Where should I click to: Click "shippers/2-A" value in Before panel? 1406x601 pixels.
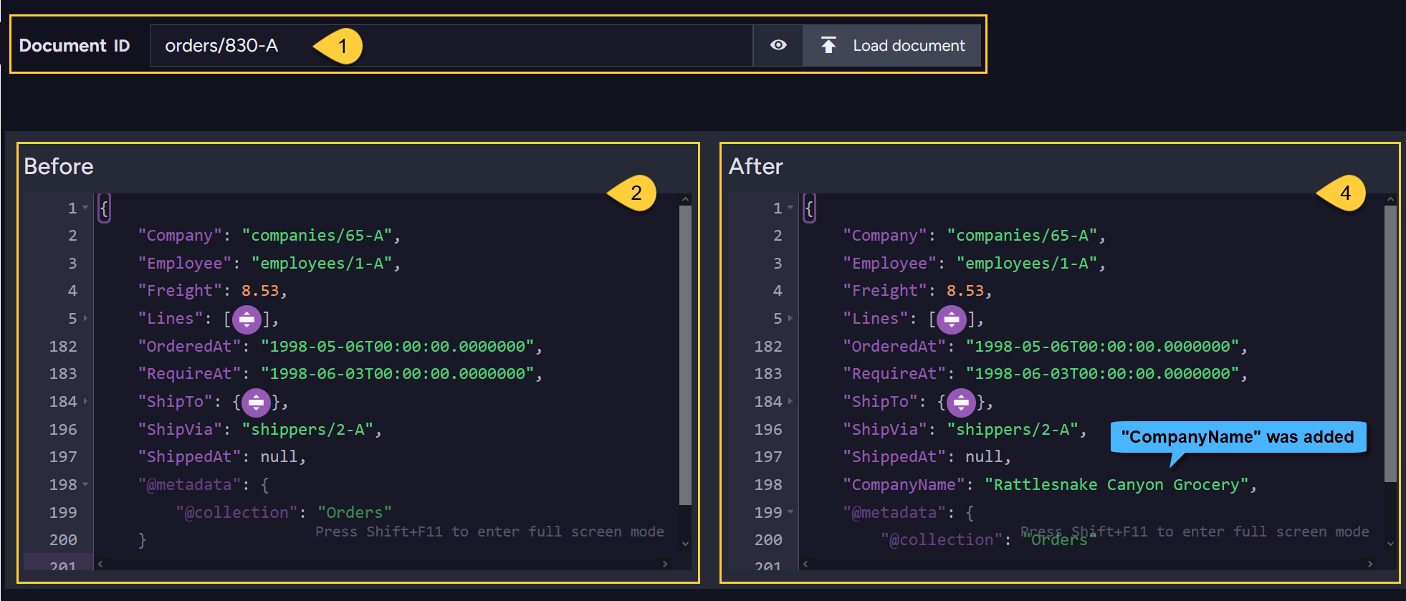click(307, 430)
